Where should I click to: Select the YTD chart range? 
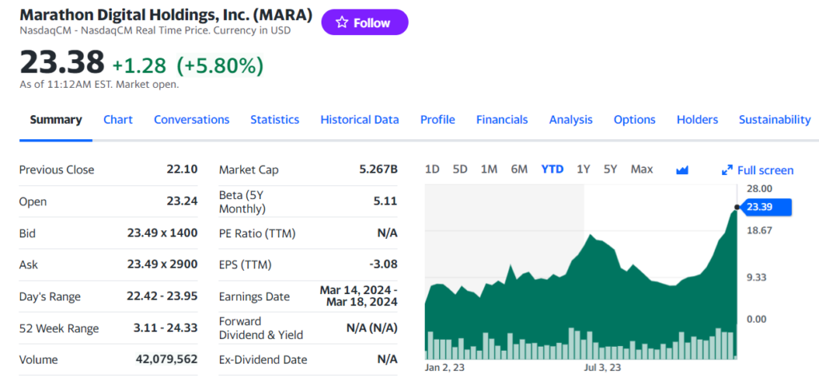(x=553, y=169)
